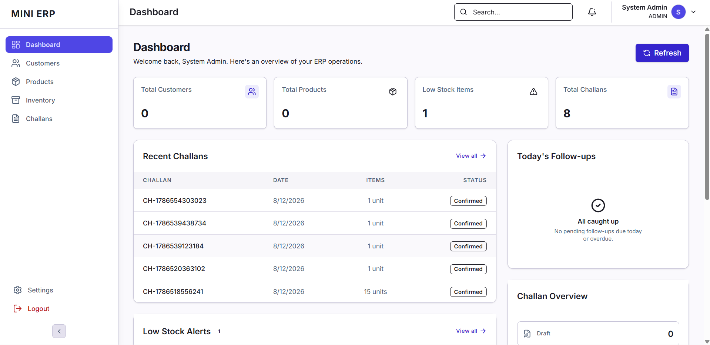Image resolution: width=710 pixels, height=345 pixels.
Task: Click the All caught up checkmark icon
Action: tap(598, 205)
